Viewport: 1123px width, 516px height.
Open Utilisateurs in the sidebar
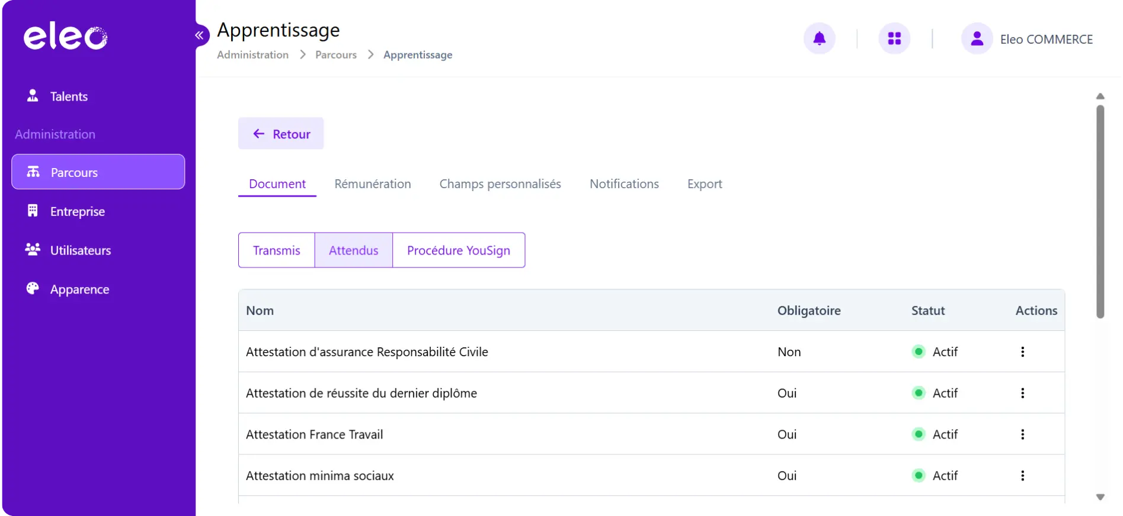98,250
